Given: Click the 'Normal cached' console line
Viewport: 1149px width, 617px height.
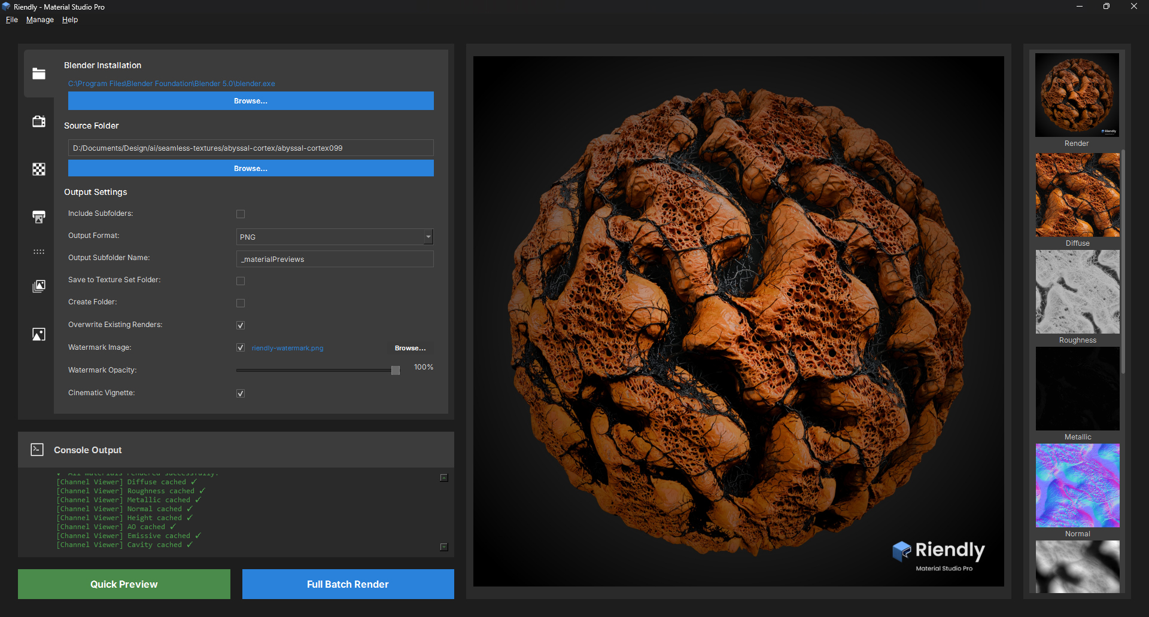Looking at the screenshot, I should click(124, 509).
